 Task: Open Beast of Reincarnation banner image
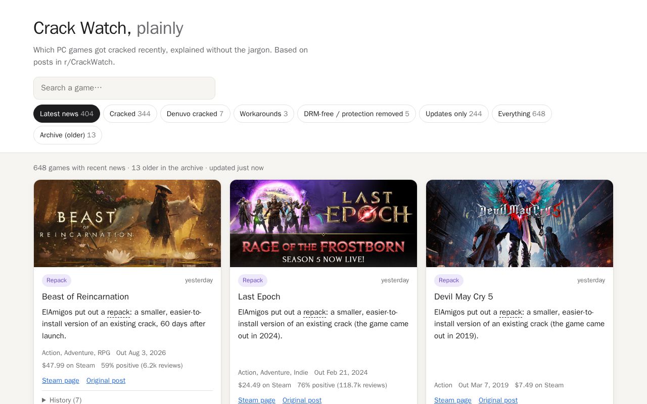(x=127, y=223)
